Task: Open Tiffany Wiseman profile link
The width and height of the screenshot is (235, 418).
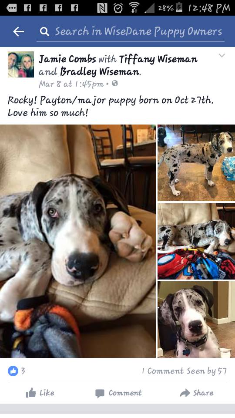Action: (x=158, y=59)
